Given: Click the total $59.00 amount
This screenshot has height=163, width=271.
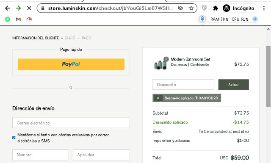Looking at the screenshot, I should 240,157.
